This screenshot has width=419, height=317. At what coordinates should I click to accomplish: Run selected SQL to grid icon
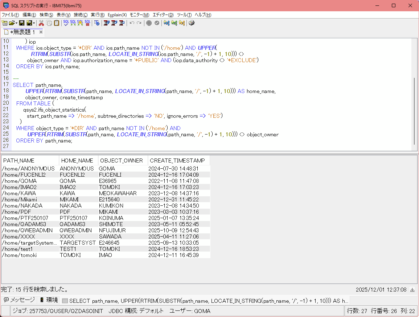[x=87, y=23]
